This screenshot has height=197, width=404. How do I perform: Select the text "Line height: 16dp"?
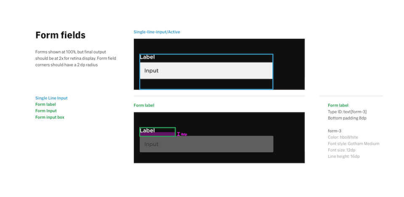pos(344,157)
